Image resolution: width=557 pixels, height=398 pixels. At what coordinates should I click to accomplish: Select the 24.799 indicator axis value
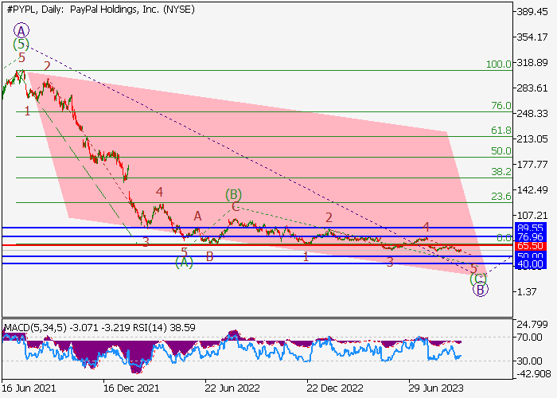point(532,325)
